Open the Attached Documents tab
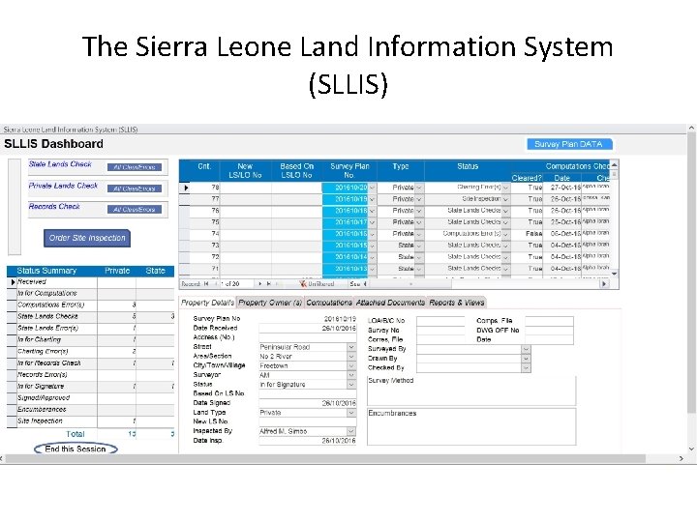This screenshot has width=697, height=522. pos(390,303)
